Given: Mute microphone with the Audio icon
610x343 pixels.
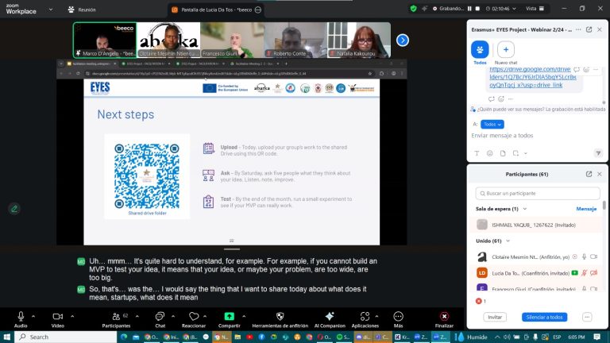Looking at the screenshot, I should (x=21, y=315).
